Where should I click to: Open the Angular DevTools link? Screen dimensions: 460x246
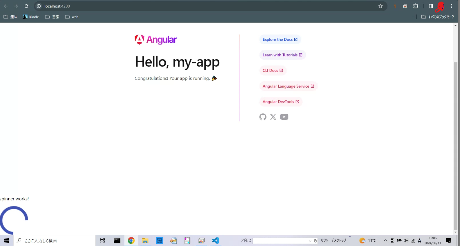point(281,102)
